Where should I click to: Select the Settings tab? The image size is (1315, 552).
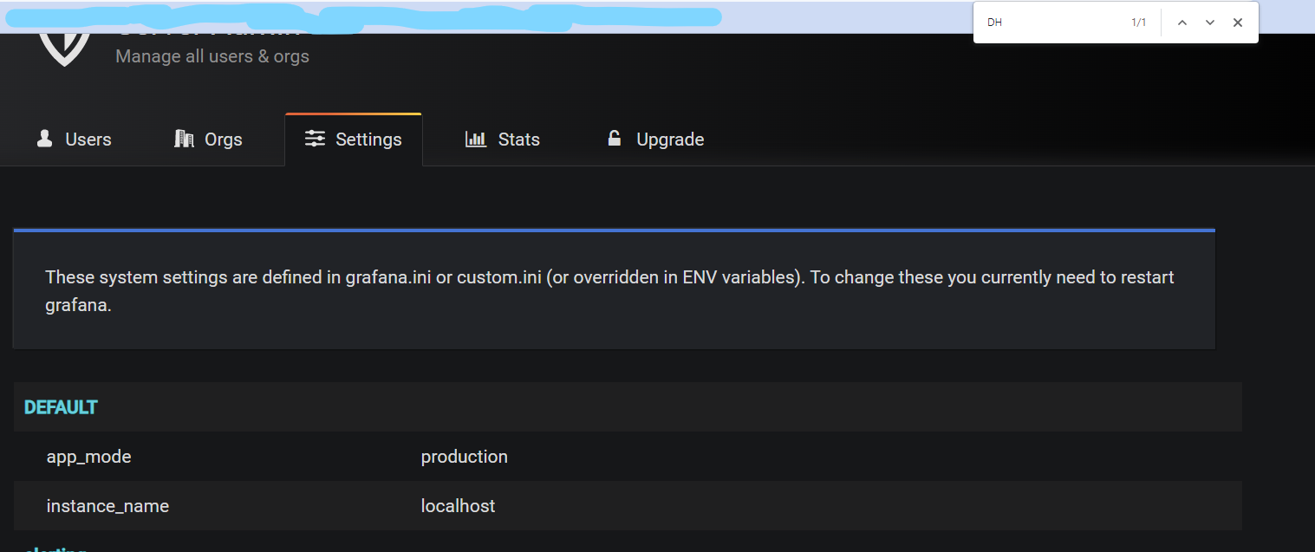click(354, 140)
